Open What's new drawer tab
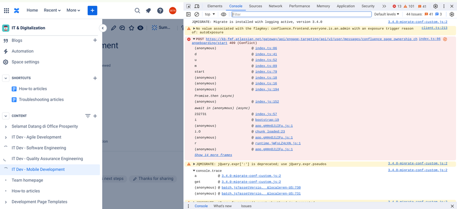This screenshot has width=457, height=209. point(222,206)
